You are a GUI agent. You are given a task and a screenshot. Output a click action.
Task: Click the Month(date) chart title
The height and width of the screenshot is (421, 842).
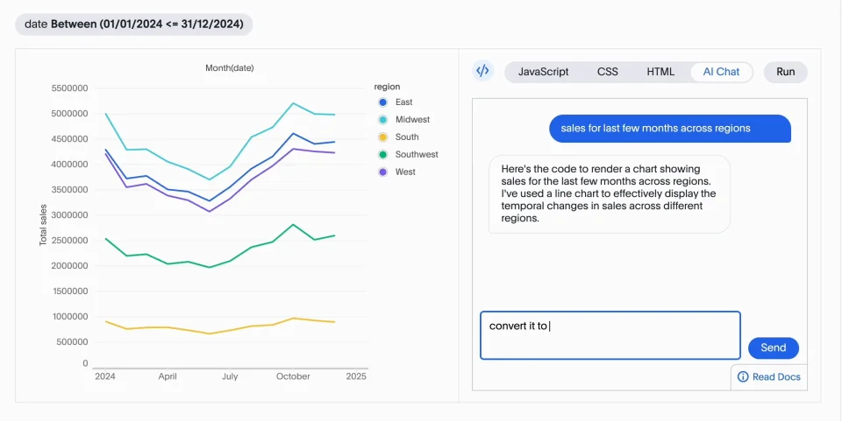230,68
